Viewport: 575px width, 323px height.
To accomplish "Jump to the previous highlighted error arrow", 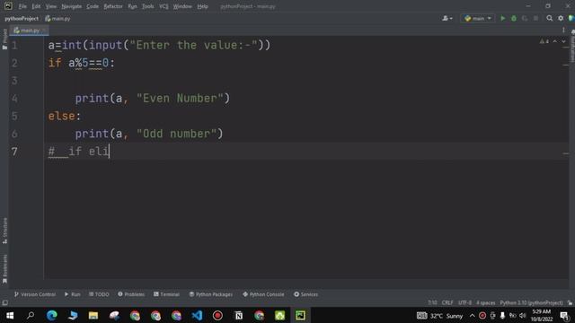I will tap(555, 41).
